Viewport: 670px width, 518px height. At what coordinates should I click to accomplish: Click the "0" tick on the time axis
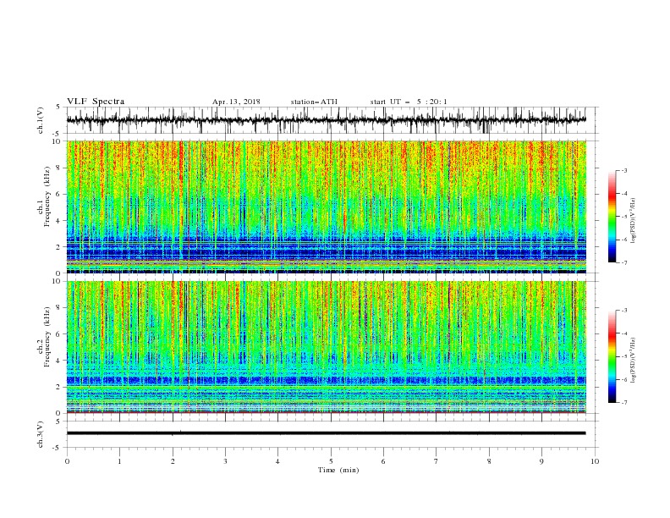[67, 461]
